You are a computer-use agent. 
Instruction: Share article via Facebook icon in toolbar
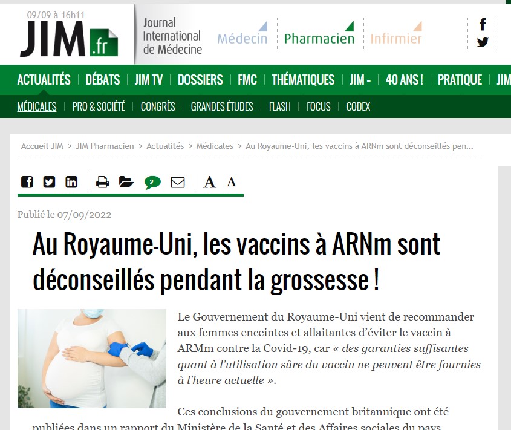pos(27,181)
